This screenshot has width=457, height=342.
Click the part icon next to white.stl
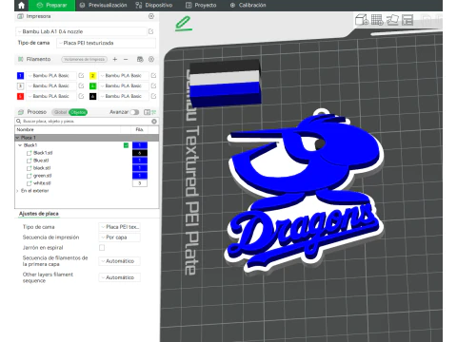point(29,183)
